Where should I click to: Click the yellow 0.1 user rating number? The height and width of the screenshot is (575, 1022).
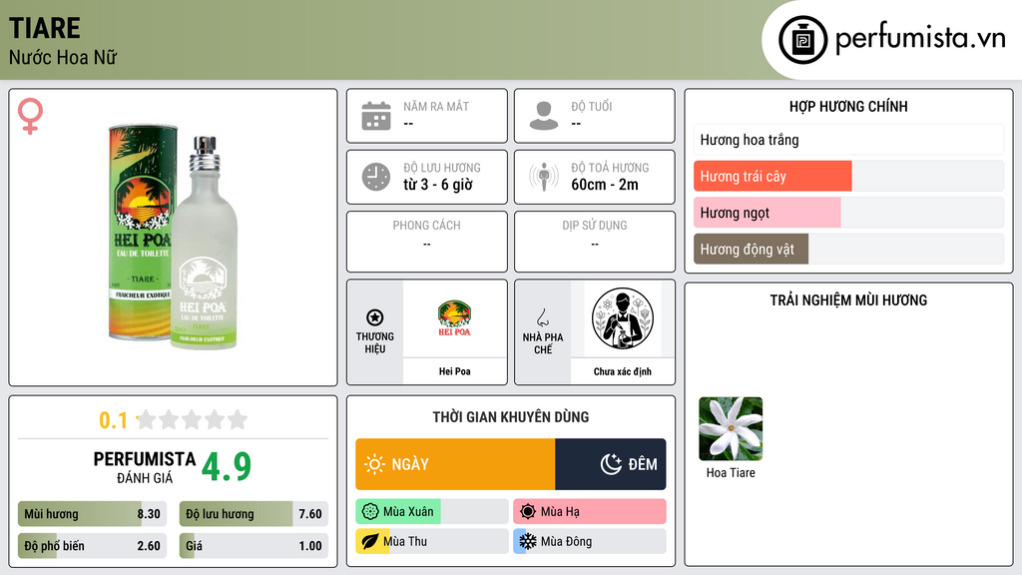(113, 420)
